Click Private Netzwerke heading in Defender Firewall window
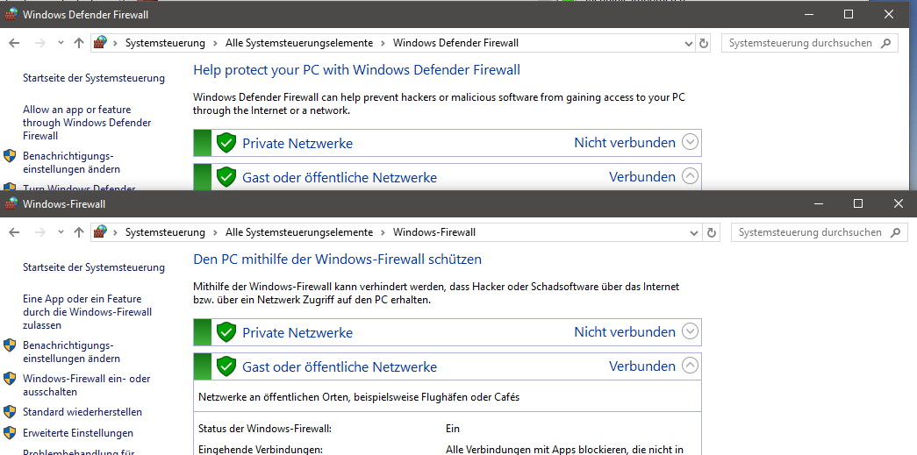917x455 pixels. click(x=297, y=143)
